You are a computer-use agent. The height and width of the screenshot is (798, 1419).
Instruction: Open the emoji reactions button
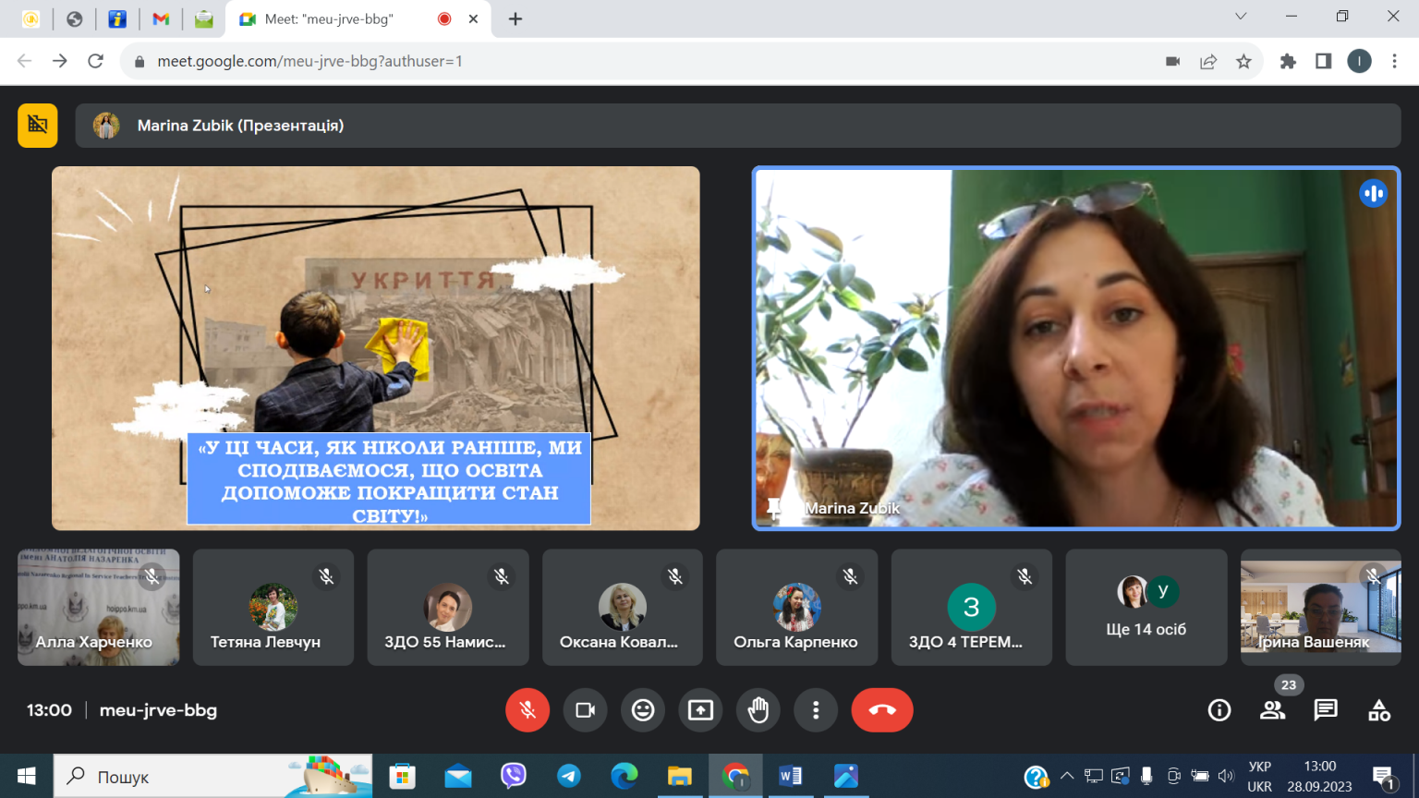[643, 710]
